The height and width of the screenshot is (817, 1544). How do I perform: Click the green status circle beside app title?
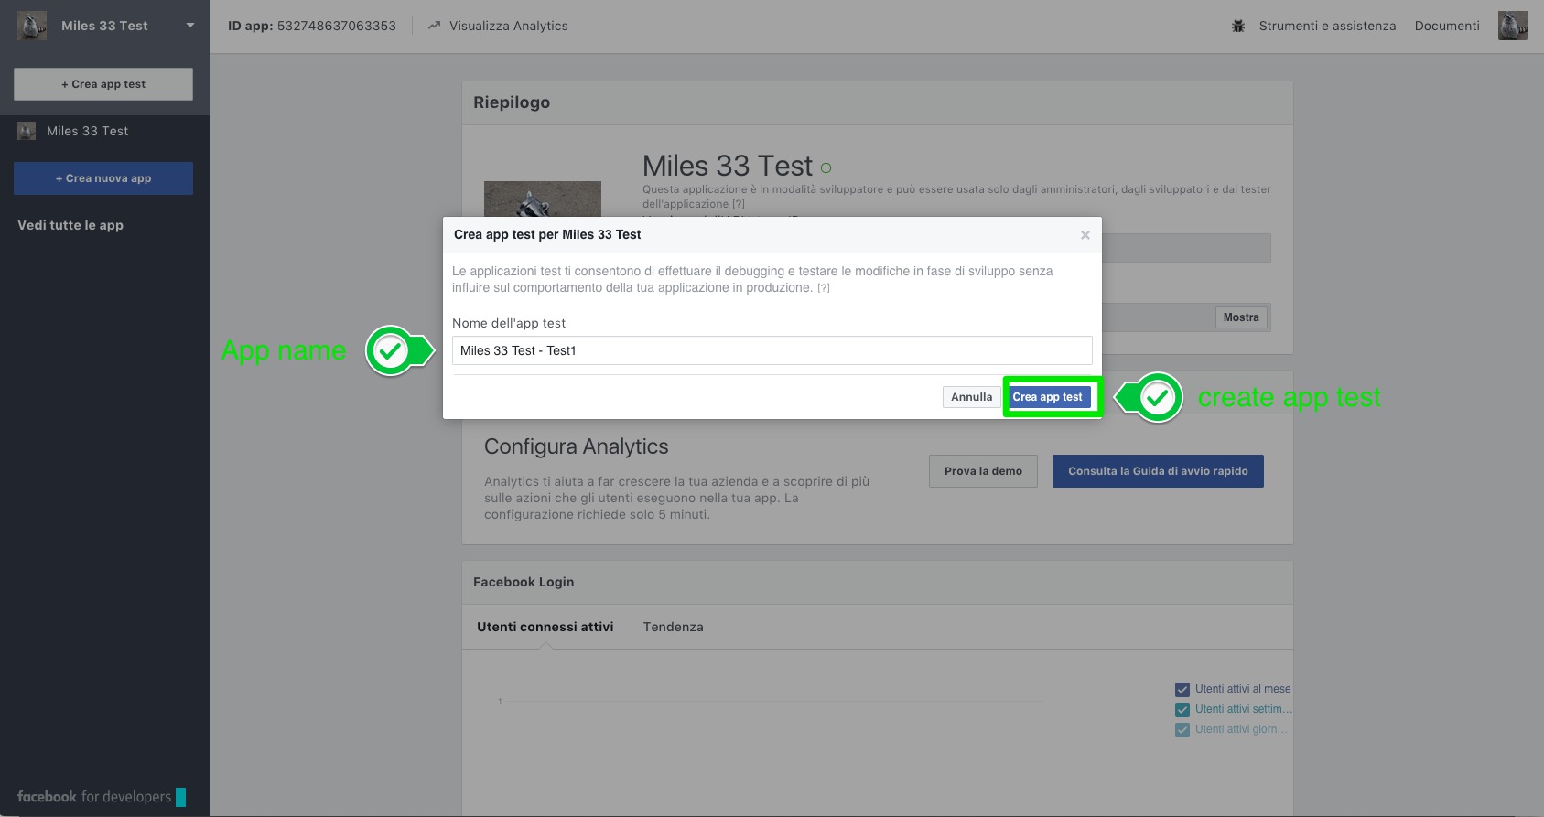826,167
